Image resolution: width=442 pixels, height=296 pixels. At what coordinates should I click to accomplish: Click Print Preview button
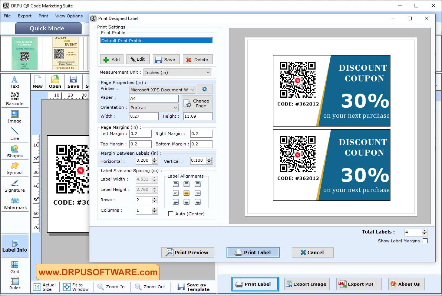[188, 252]
